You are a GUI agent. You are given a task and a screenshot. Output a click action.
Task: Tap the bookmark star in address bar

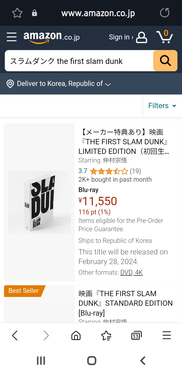tap(17, 13)
